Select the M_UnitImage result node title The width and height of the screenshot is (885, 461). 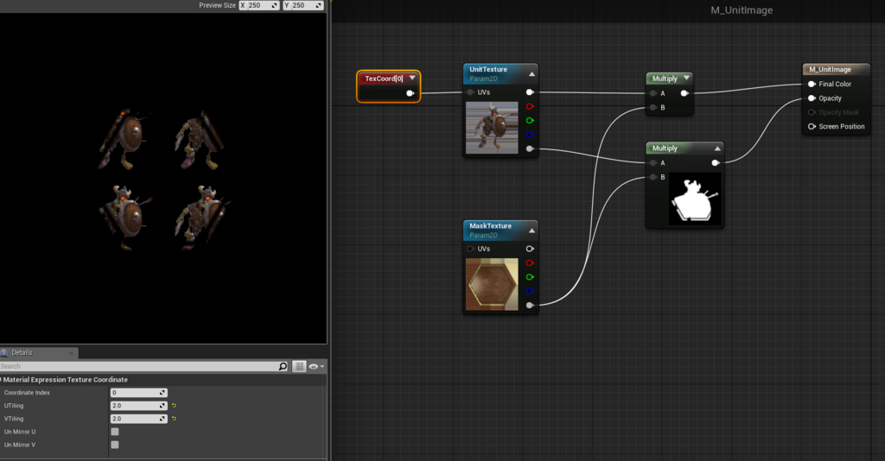[x=830, y=69]
